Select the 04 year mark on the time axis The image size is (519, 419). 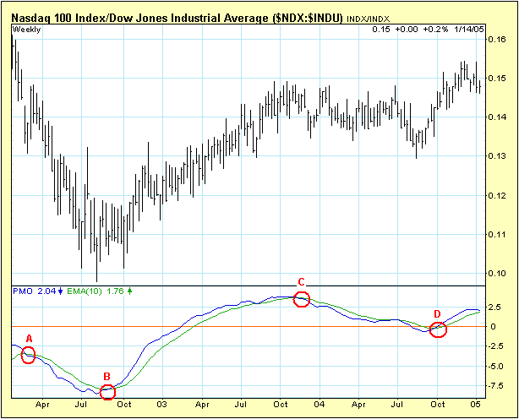click(319, 404)
